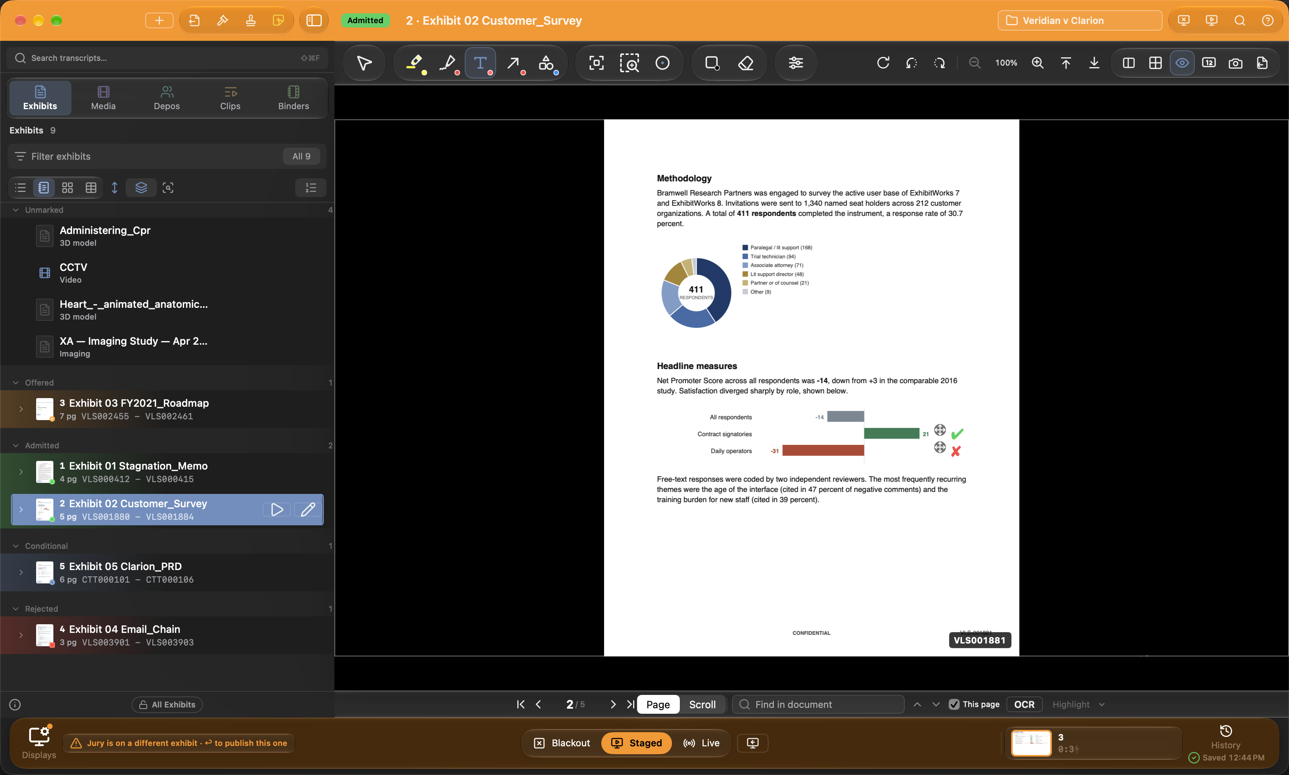
Task: Expand Exhibit 05 Clarion_PRD row
Action: [21, 572]
